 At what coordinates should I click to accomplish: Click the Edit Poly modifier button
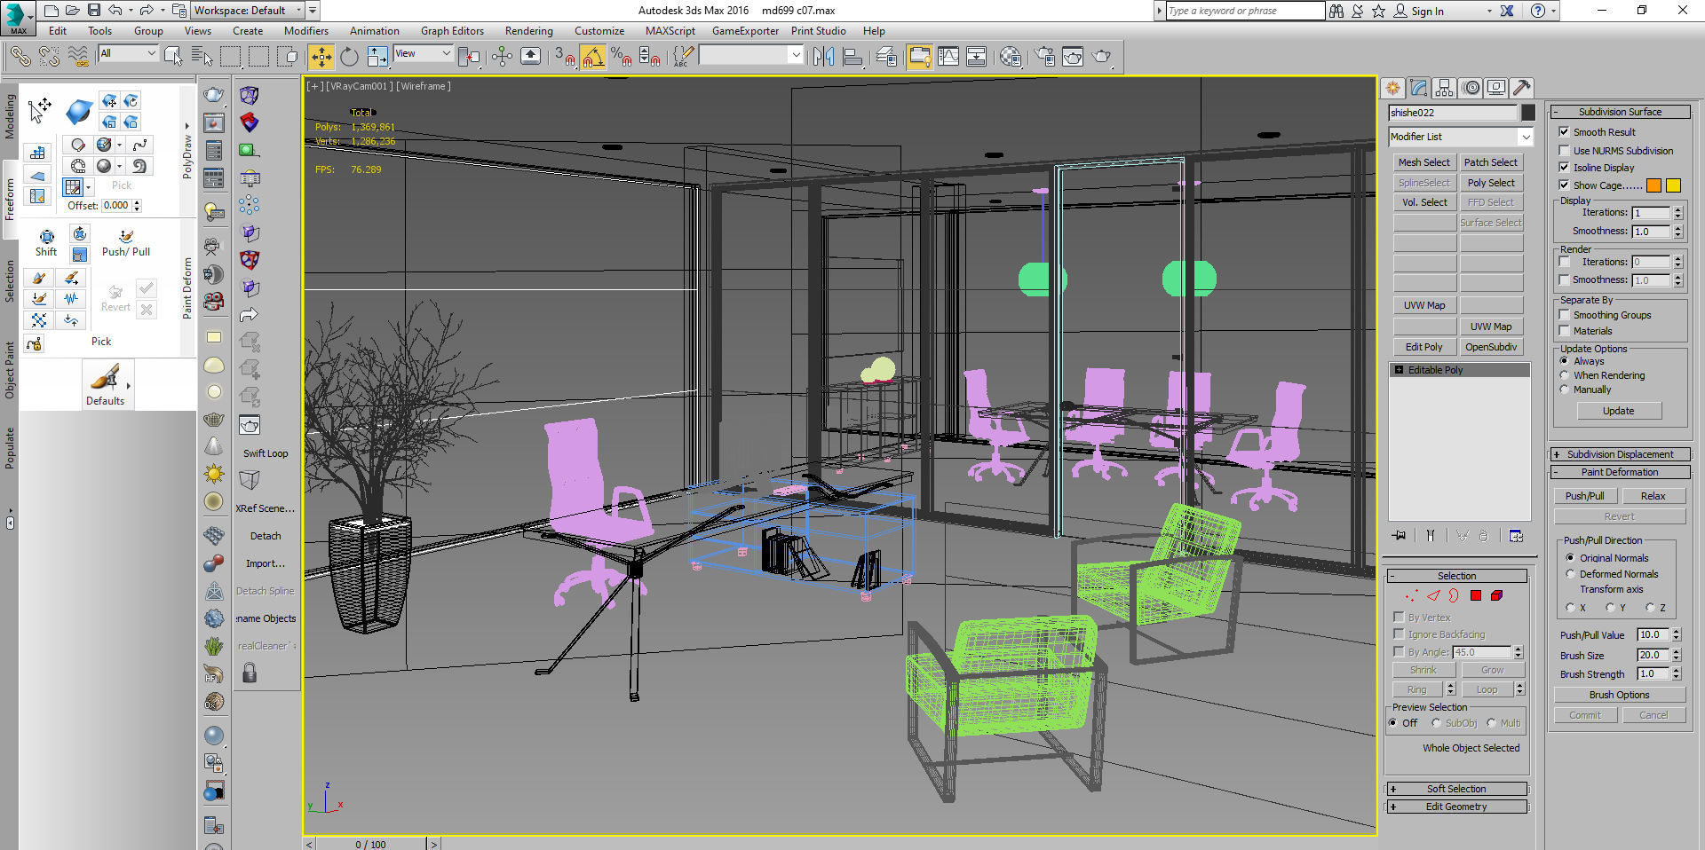pos(1423,347)
